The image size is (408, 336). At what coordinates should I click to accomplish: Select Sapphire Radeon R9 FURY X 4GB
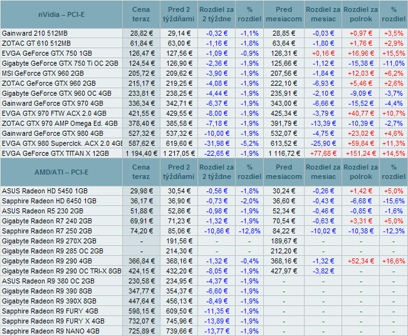click(53, 321)
